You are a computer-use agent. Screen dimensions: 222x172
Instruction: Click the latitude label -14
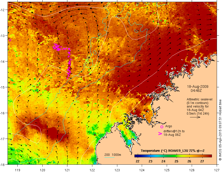(x=3, y=61)
